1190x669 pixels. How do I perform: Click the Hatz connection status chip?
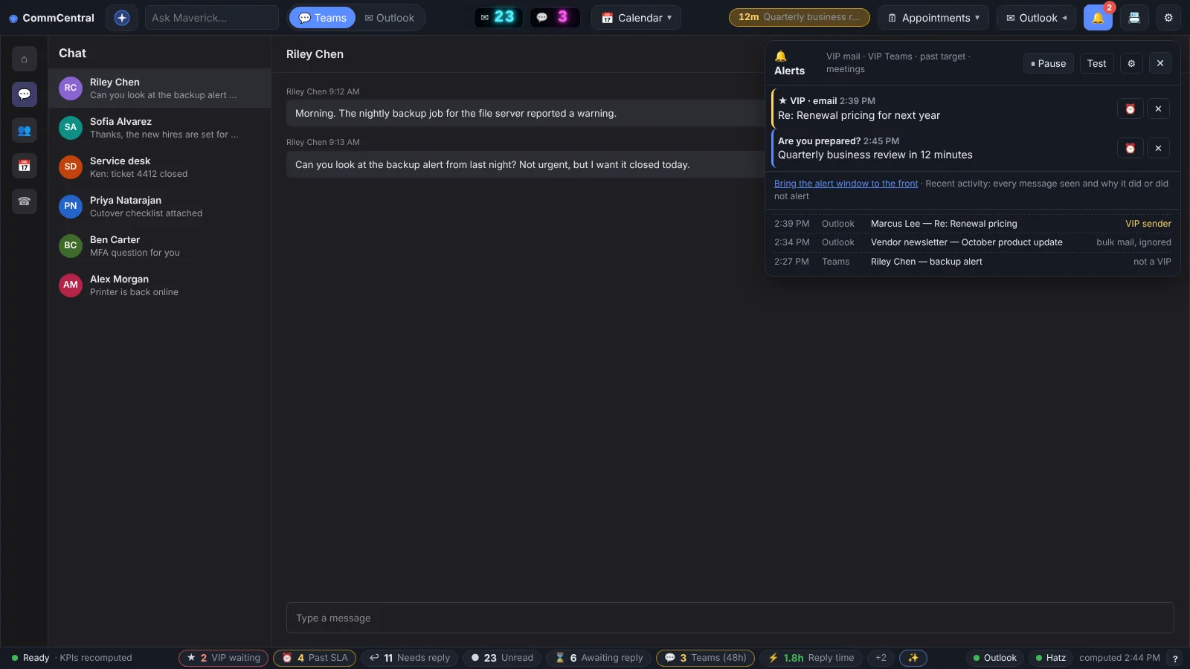[1050, 658]
